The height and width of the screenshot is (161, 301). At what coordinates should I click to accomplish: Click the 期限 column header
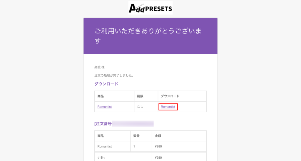coord(140,96)
